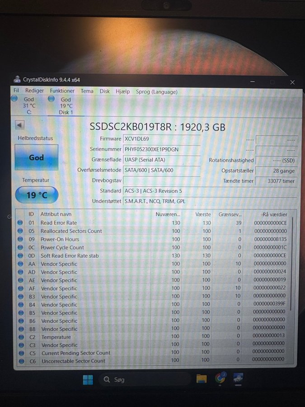Click the Serienummer value field
305x407 pixels.
pyautogui.click(x=161, y=149)
